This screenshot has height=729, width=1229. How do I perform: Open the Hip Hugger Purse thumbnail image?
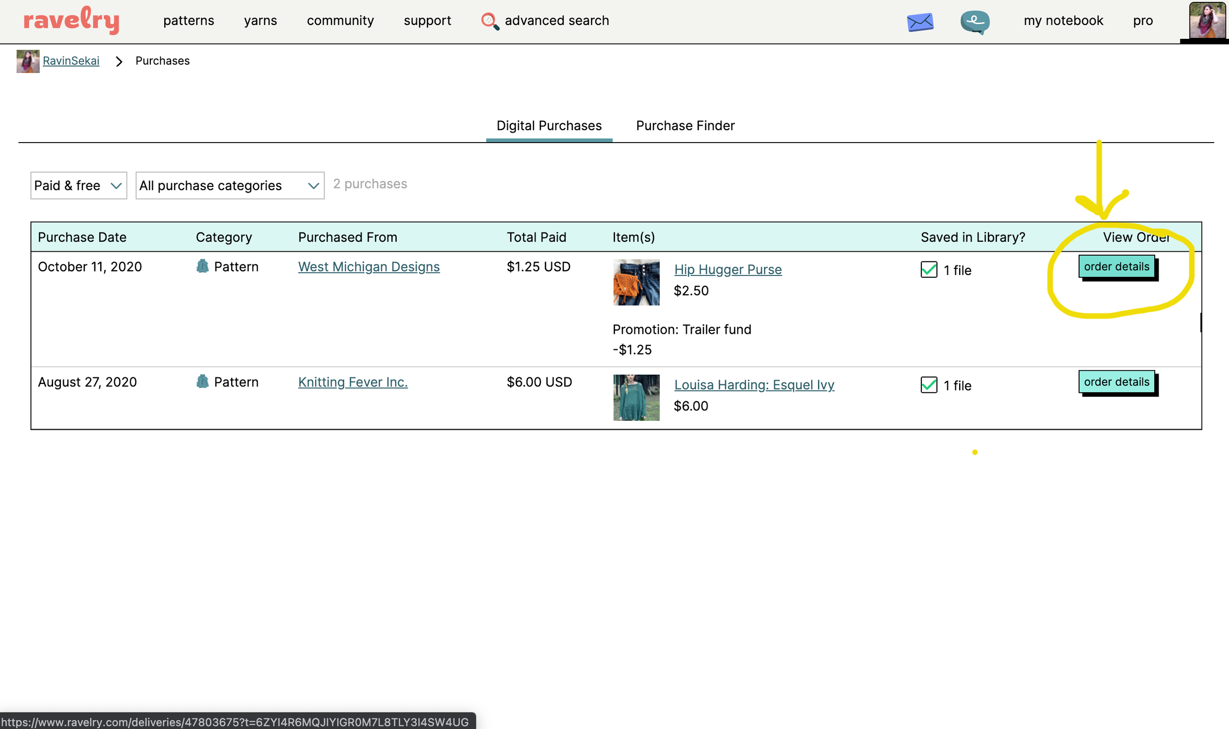[x=636, y=283]
